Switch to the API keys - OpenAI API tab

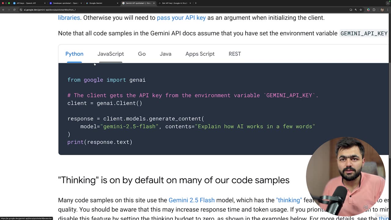(x=29, y=3)
